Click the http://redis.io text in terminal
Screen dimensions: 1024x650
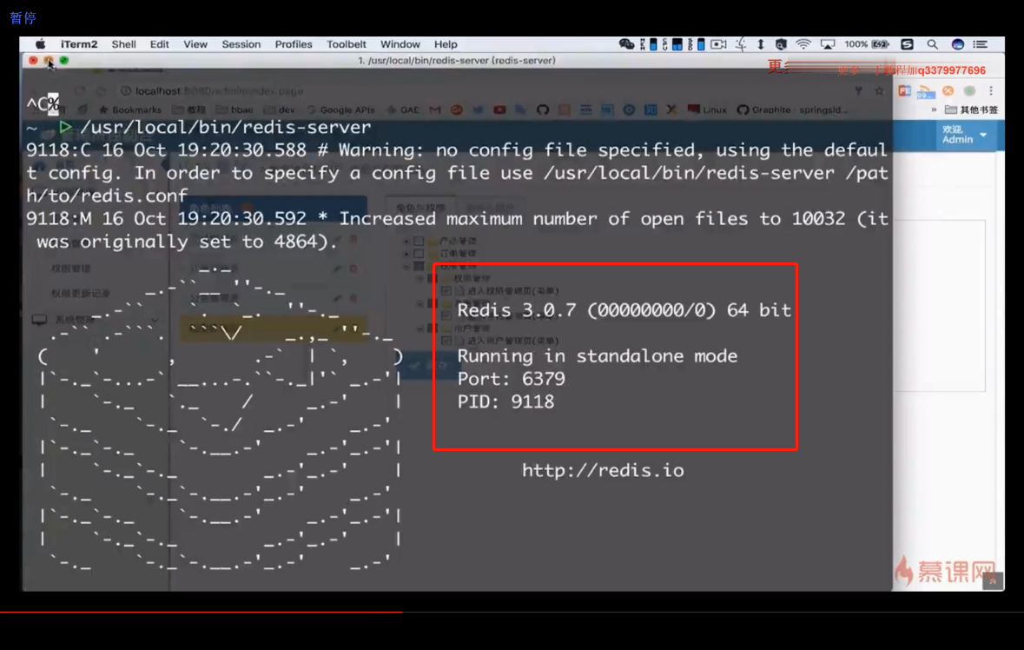pos(603,470)
